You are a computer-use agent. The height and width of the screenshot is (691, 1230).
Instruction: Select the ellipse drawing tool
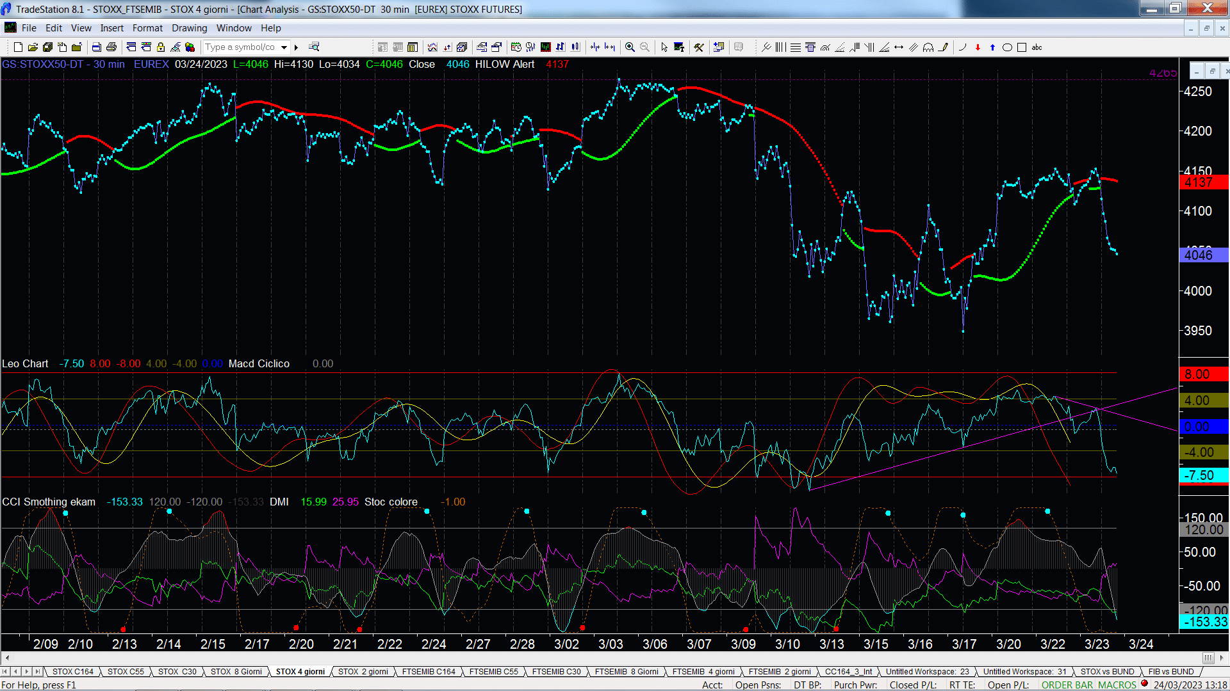tap(1007, 47)
